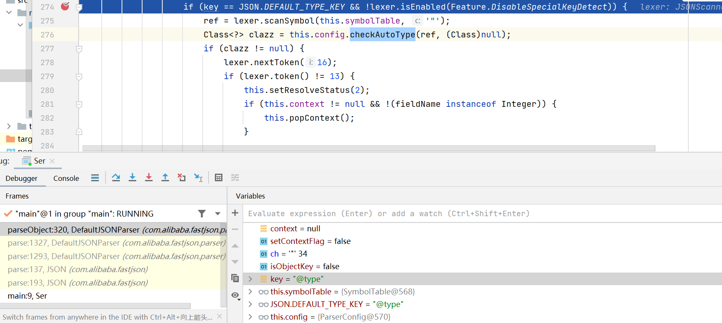Click the editor horizontal scrollbar
The width and height of the screenshot is (722, 323).
(369, 148)
